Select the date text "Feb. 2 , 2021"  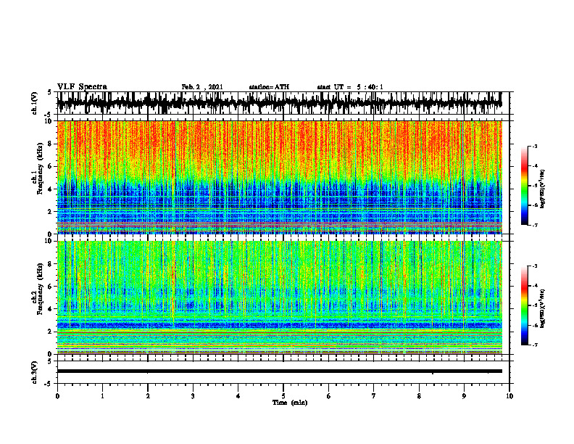202,87
